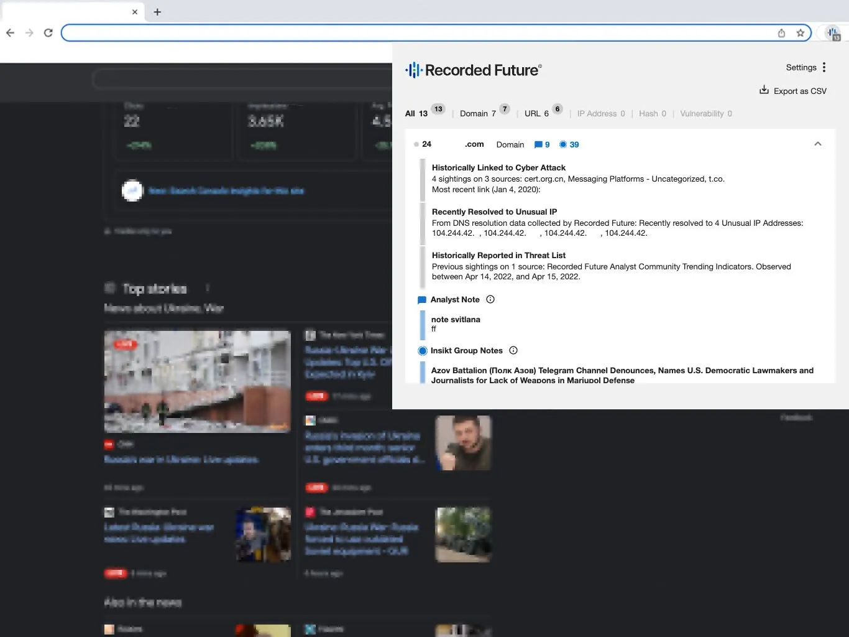This screenshot has width=849, height=637.
Task: Click the Insikt Group Notes circle icon
Action: pyautogui.click(x=423, y=351)
